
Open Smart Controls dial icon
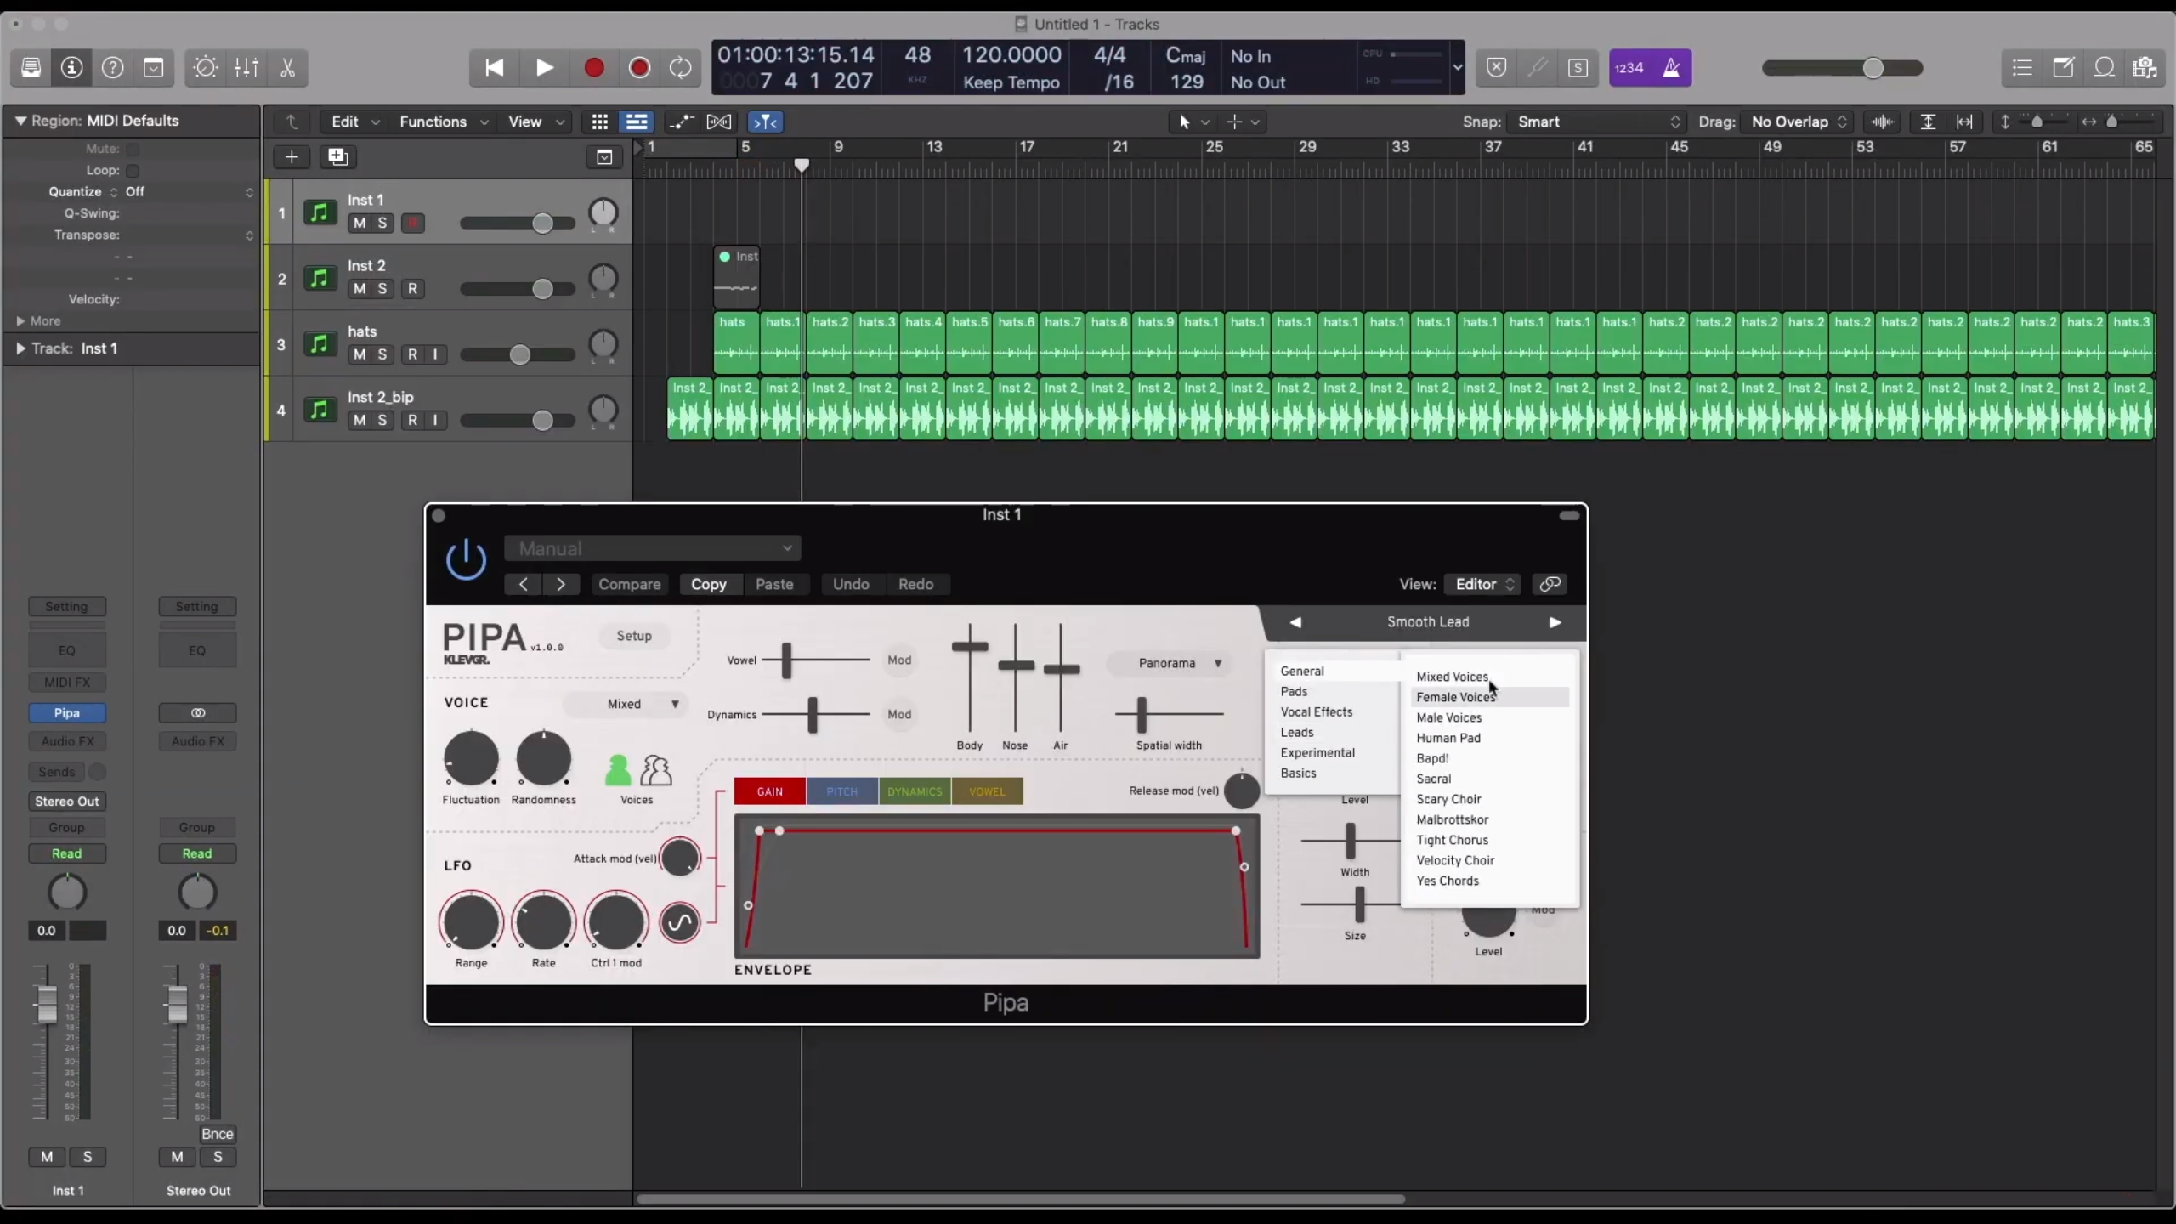pyautogui.click(x=206, y=68)
